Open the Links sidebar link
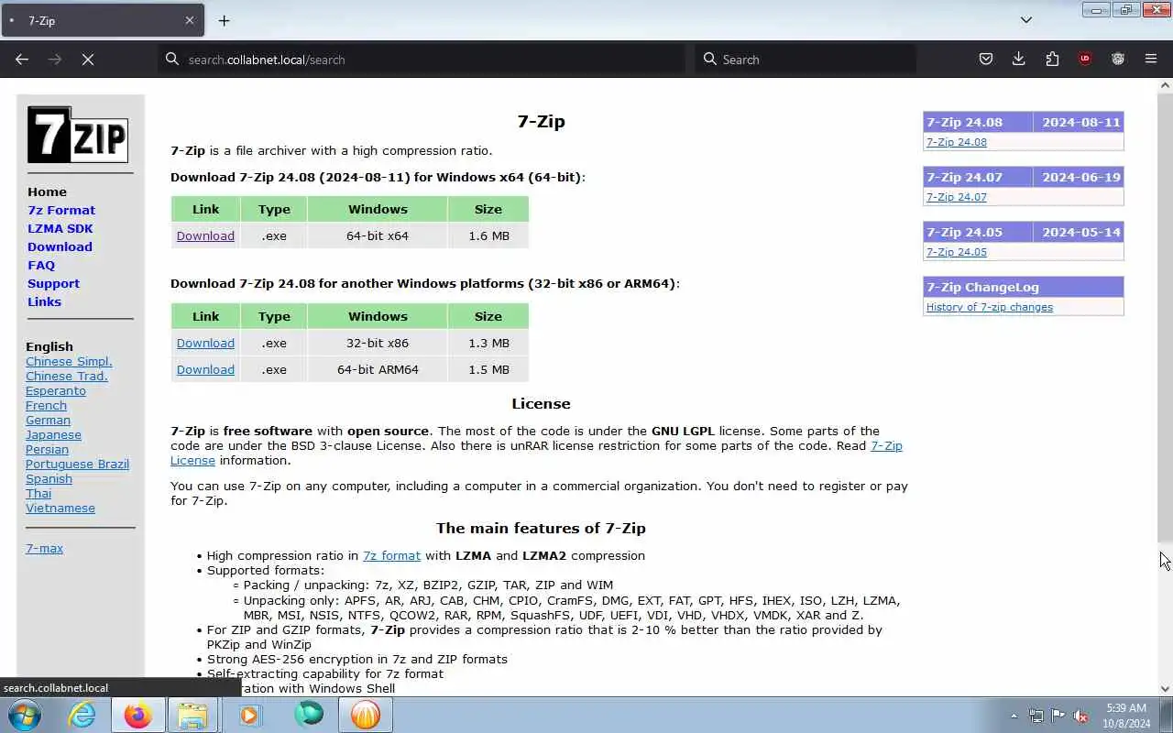 (44, 301)
